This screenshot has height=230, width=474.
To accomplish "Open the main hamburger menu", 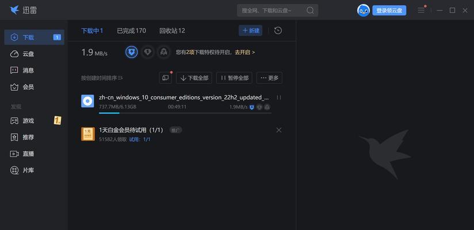I will click(421, 10).
